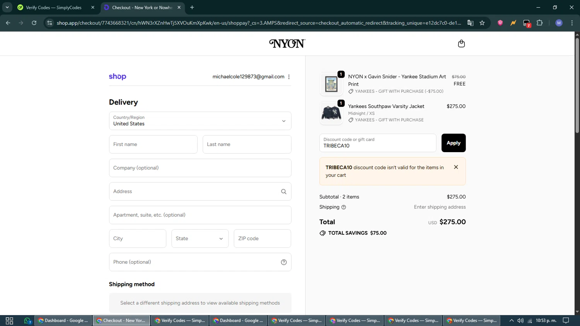The width and height of the screenshot is (580, 326).
Task: Click the email michaelcole129873@gmail.com
Action: 248,77
